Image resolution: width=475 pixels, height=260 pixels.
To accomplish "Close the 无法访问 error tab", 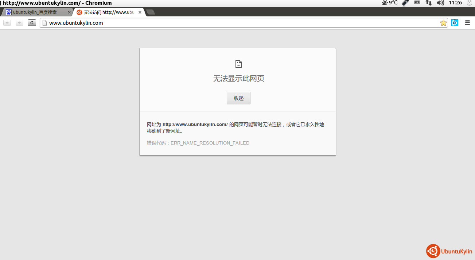I will 140,12.
